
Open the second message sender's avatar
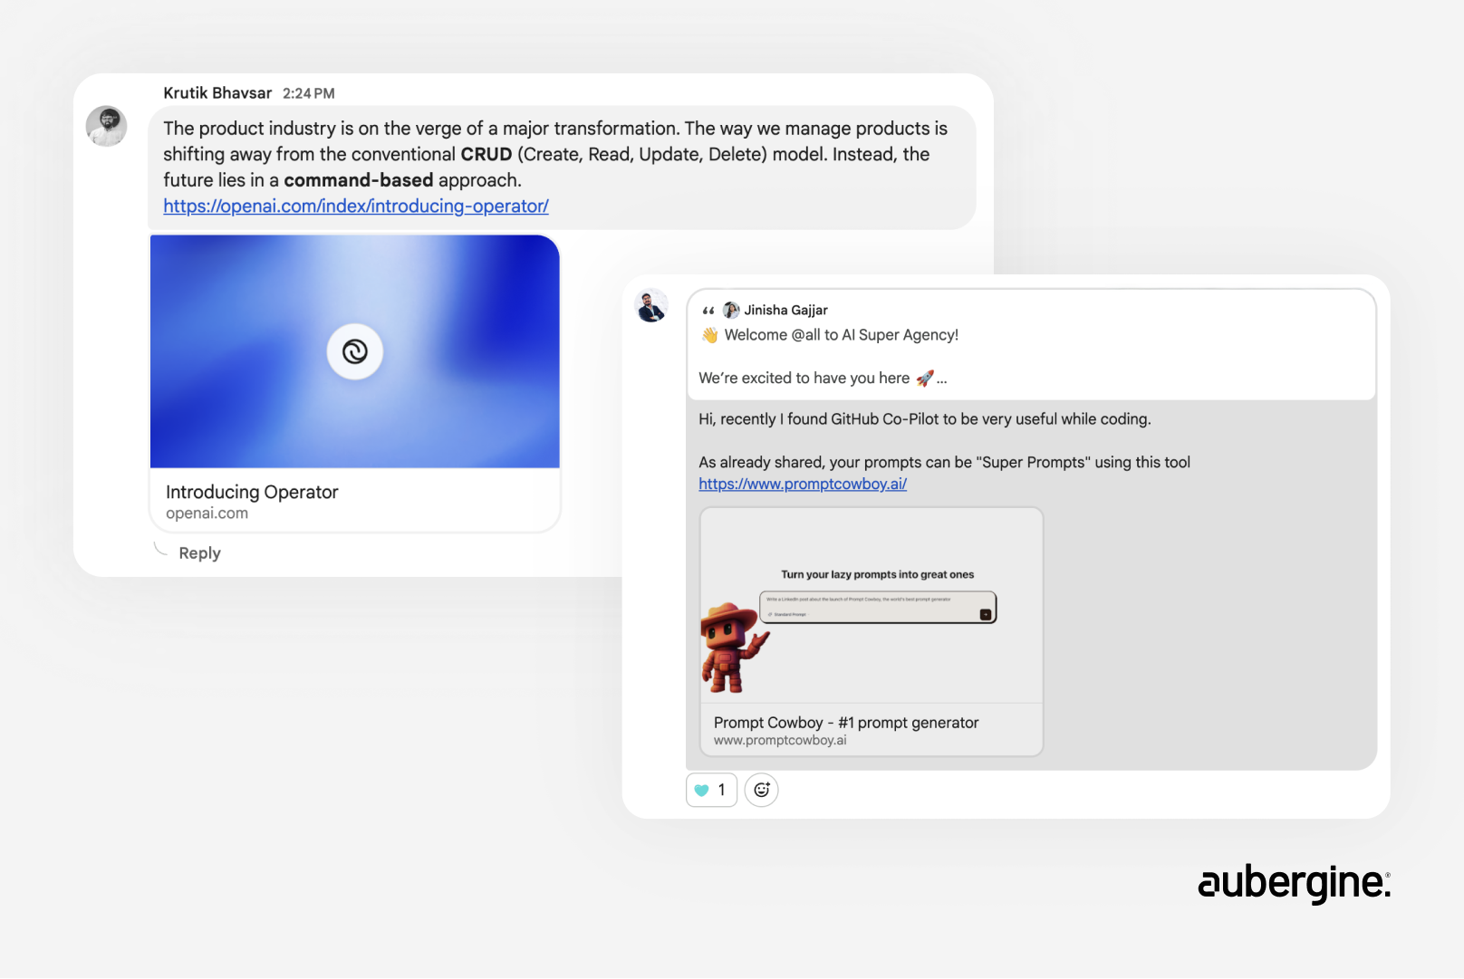pyautogui.click(x=651, y=307)
